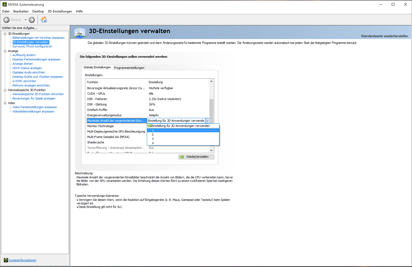
Task: Click the Systeminformationen icon
Action: point(6,260)
